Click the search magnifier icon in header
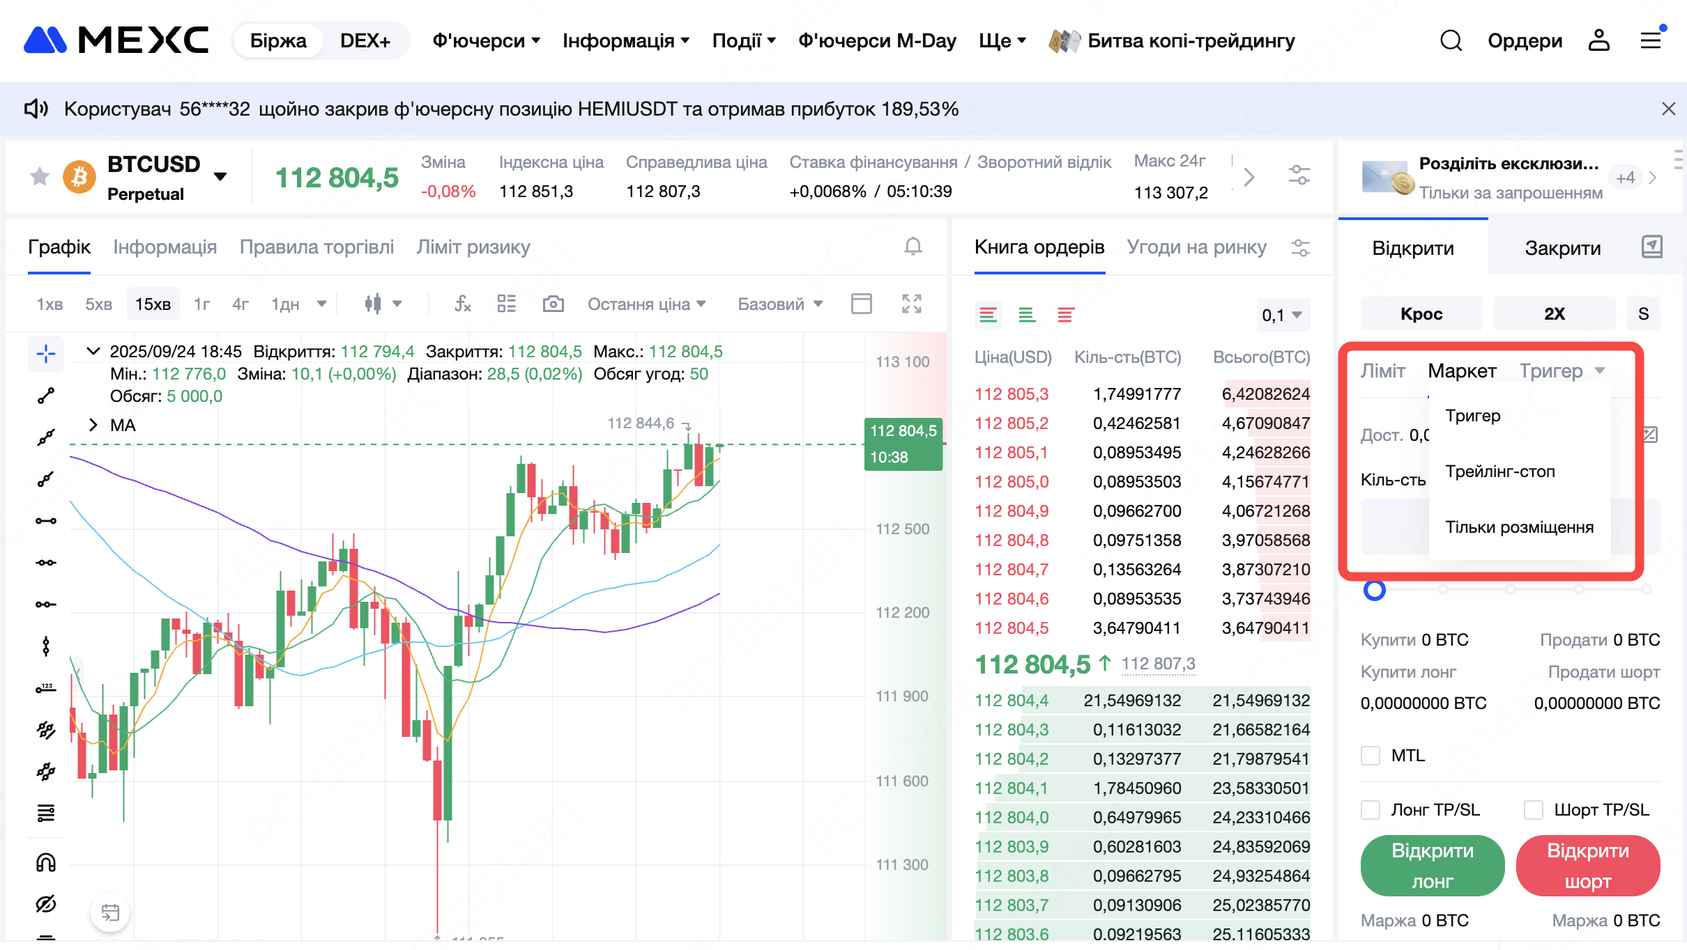Image resolution: width=1687 pixels, height=950 pixels. click(1451, 40)
